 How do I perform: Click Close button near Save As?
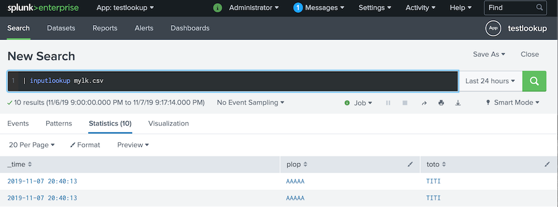pyautogui.click(x=530, y=54)
